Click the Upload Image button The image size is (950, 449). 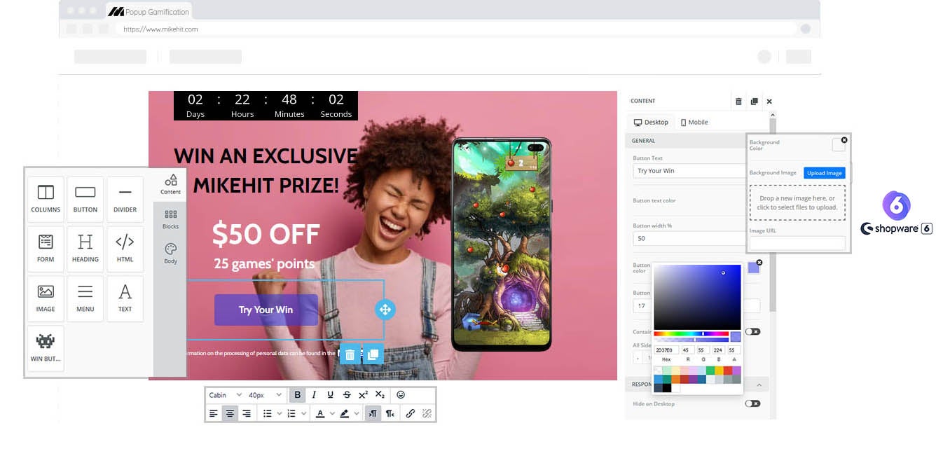pyautogui.click(x=825, y=173)
